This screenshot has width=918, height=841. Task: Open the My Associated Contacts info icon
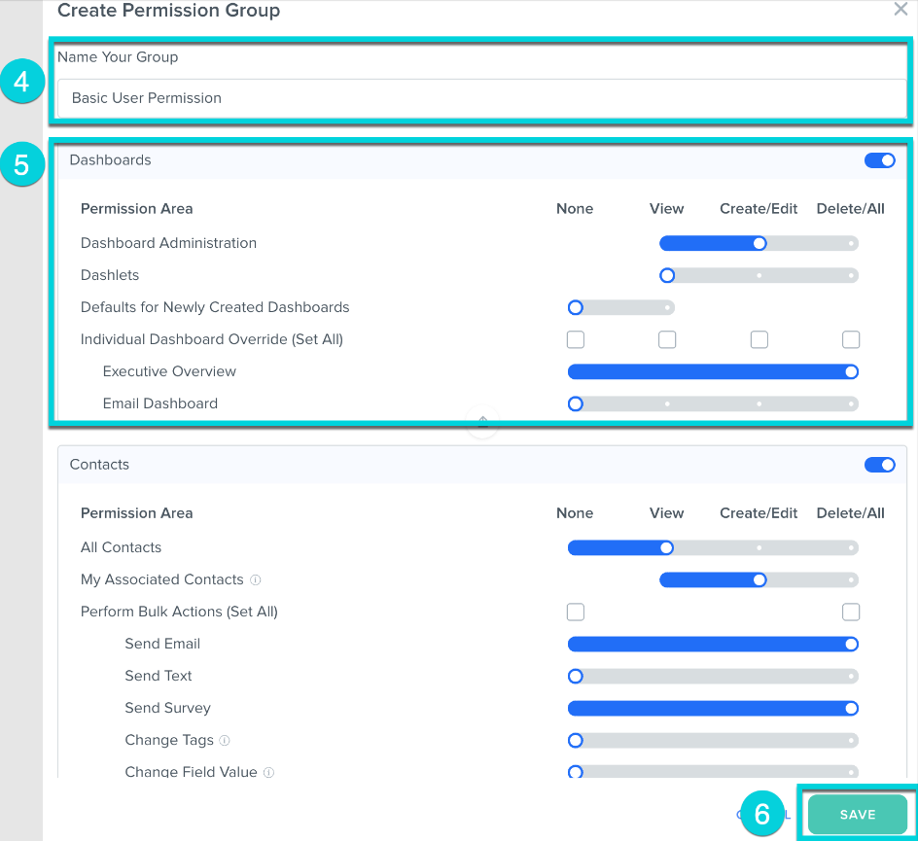point(255,580)
